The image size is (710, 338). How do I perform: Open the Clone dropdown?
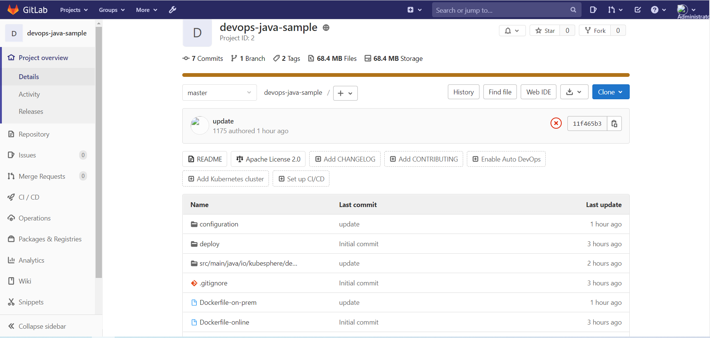[x=611, y=92]
